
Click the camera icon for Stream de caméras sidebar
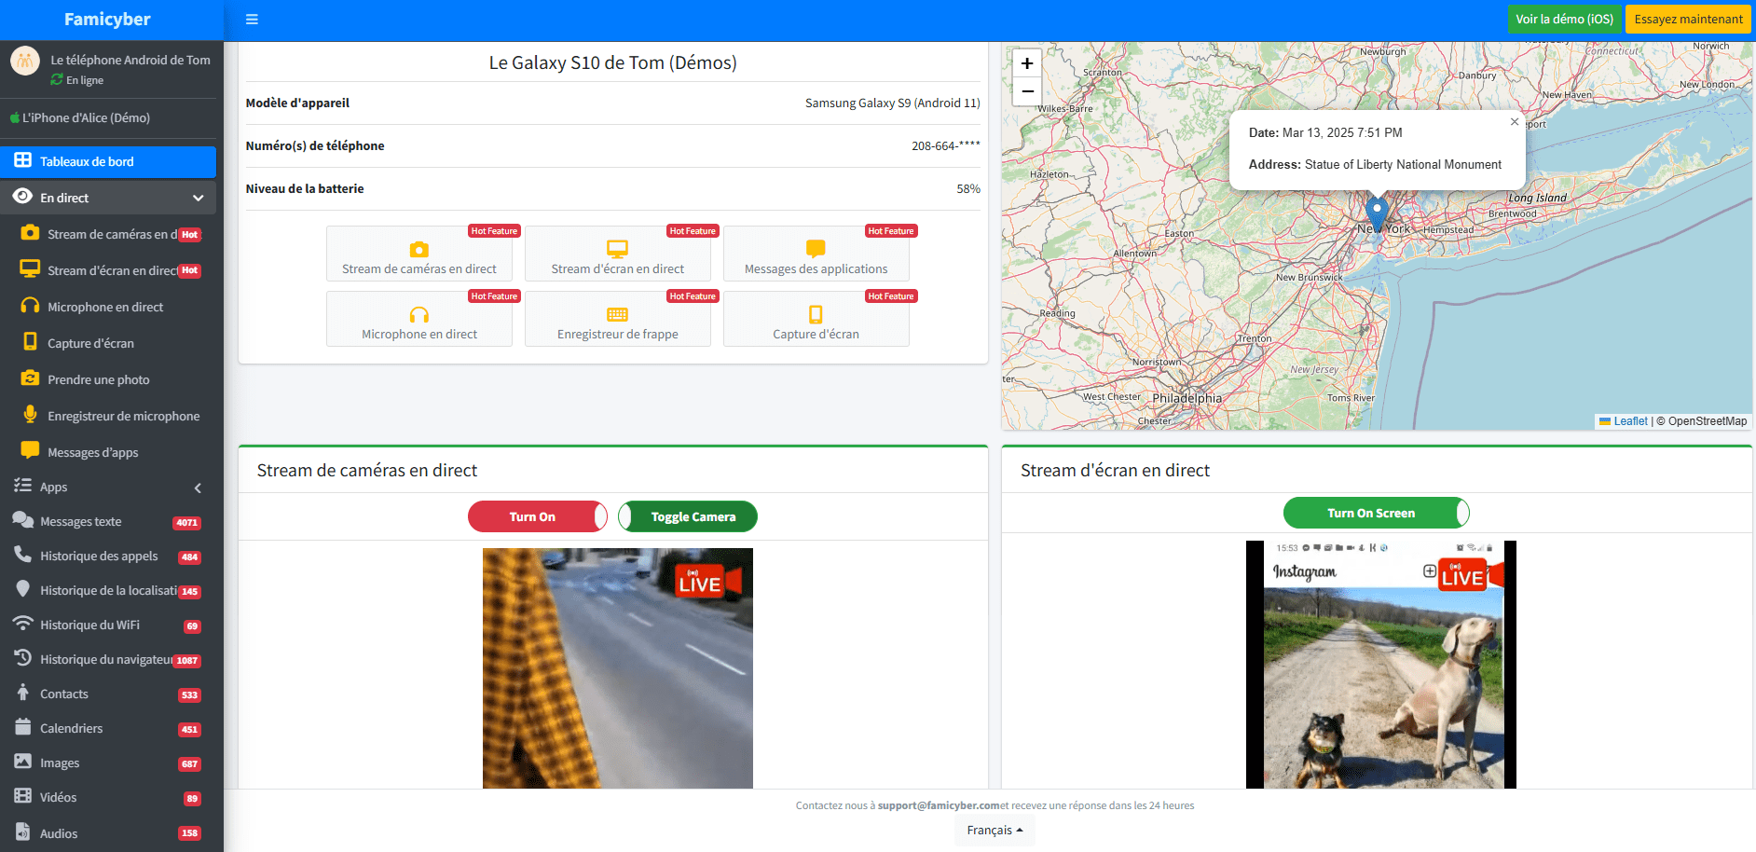pos(30,233)
